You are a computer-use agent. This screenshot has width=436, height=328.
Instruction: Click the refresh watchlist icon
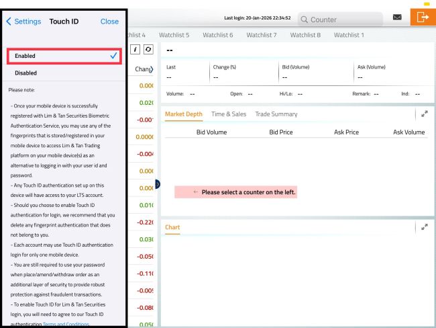click(x=148, y=50)
